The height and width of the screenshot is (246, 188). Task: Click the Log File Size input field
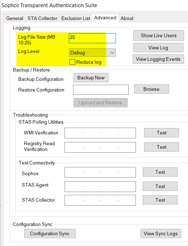pyautogui.click(x=92, y=38)
